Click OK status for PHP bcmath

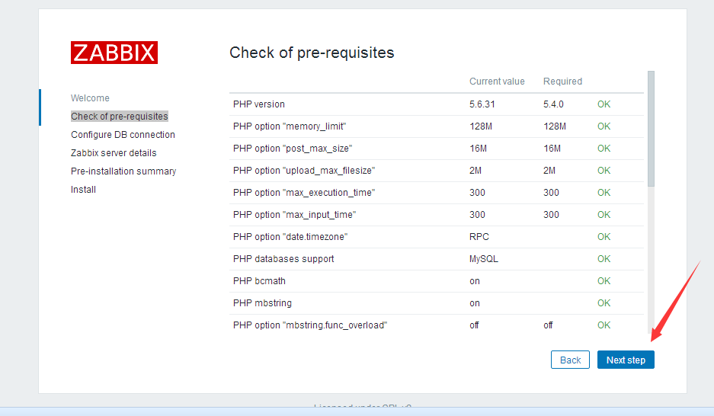604,281
